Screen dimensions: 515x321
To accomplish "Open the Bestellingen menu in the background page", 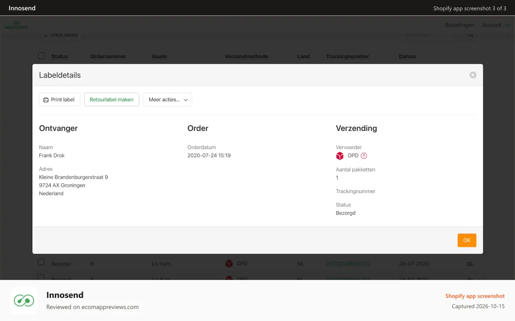I will pos(460,25).
